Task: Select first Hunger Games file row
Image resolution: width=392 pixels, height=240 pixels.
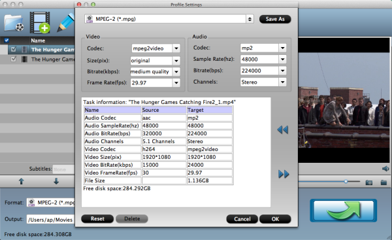Action: coord(42,50)
